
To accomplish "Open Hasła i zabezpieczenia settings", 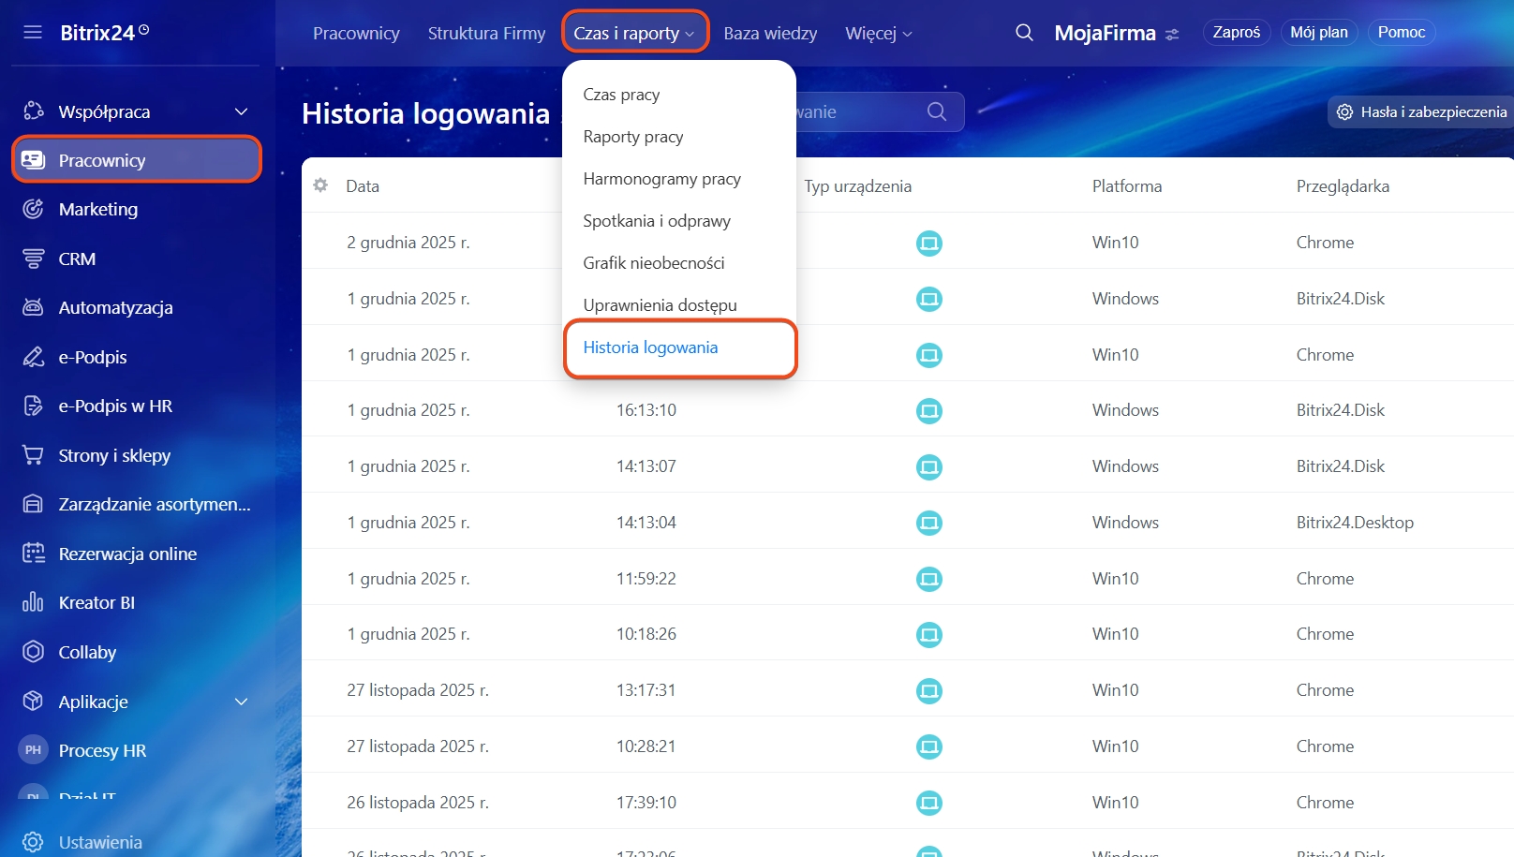I will [1422, 112].
